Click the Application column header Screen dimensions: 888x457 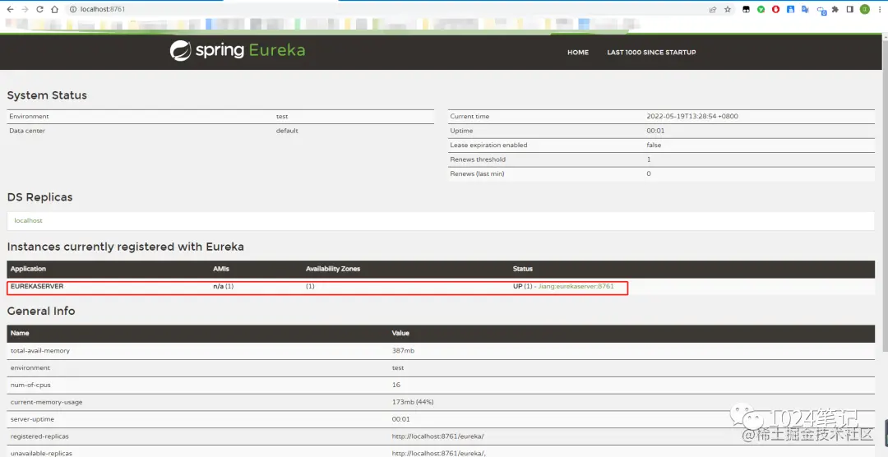(x=28, y=269)
